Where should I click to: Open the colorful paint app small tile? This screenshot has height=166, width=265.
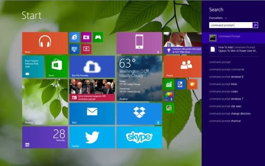click(169, 96)
